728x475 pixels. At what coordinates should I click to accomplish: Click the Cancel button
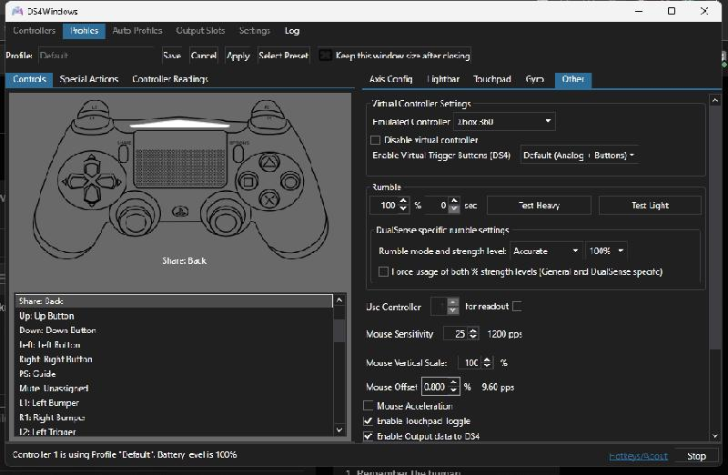203,56
